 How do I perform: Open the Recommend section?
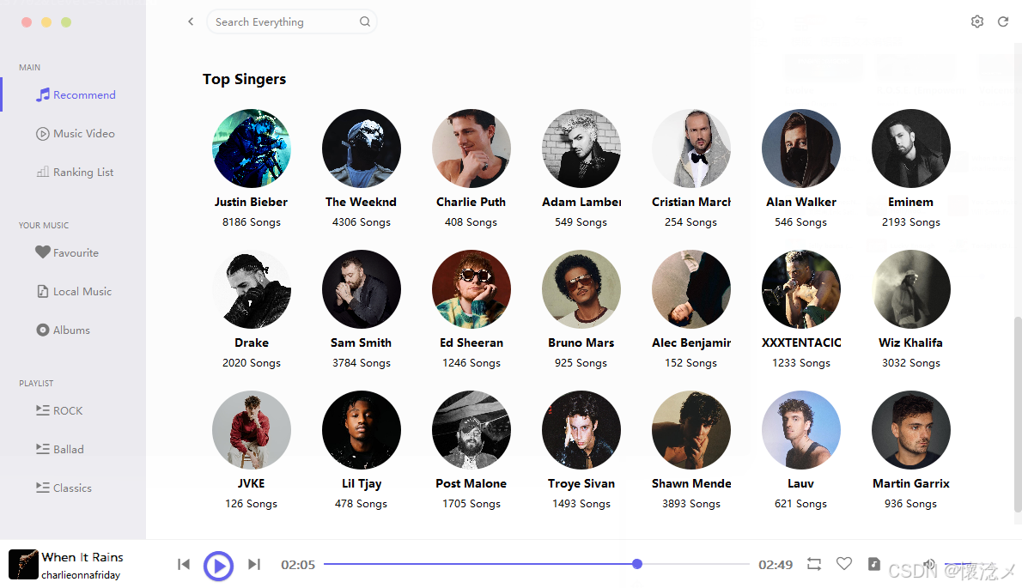coord(74,94)
